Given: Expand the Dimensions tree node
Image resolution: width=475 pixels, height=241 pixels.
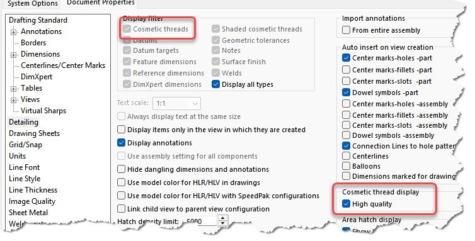Looking at the screenshot, I should 13,55.
